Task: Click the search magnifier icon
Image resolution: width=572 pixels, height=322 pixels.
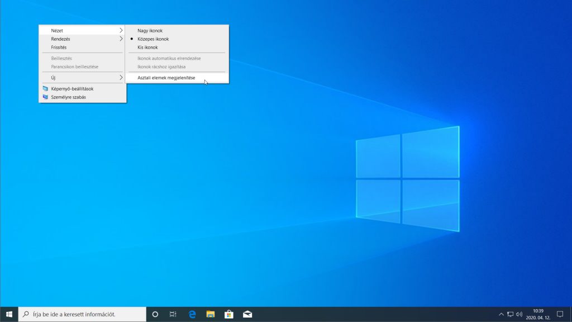Action: pyautogui.click(x=26, y=314)
